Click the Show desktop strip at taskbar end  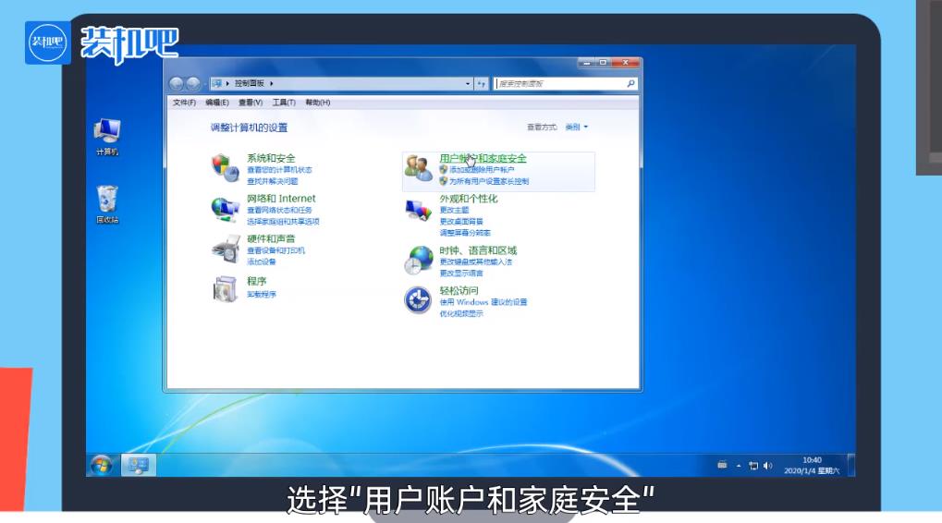tap(850, 466)
